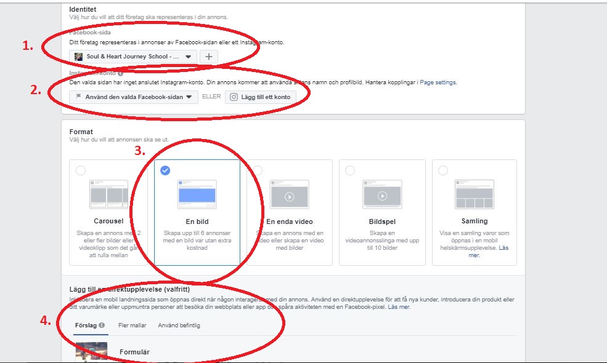
Task: Click the En bild format illustration icon
Action: [x=197, y=194]
